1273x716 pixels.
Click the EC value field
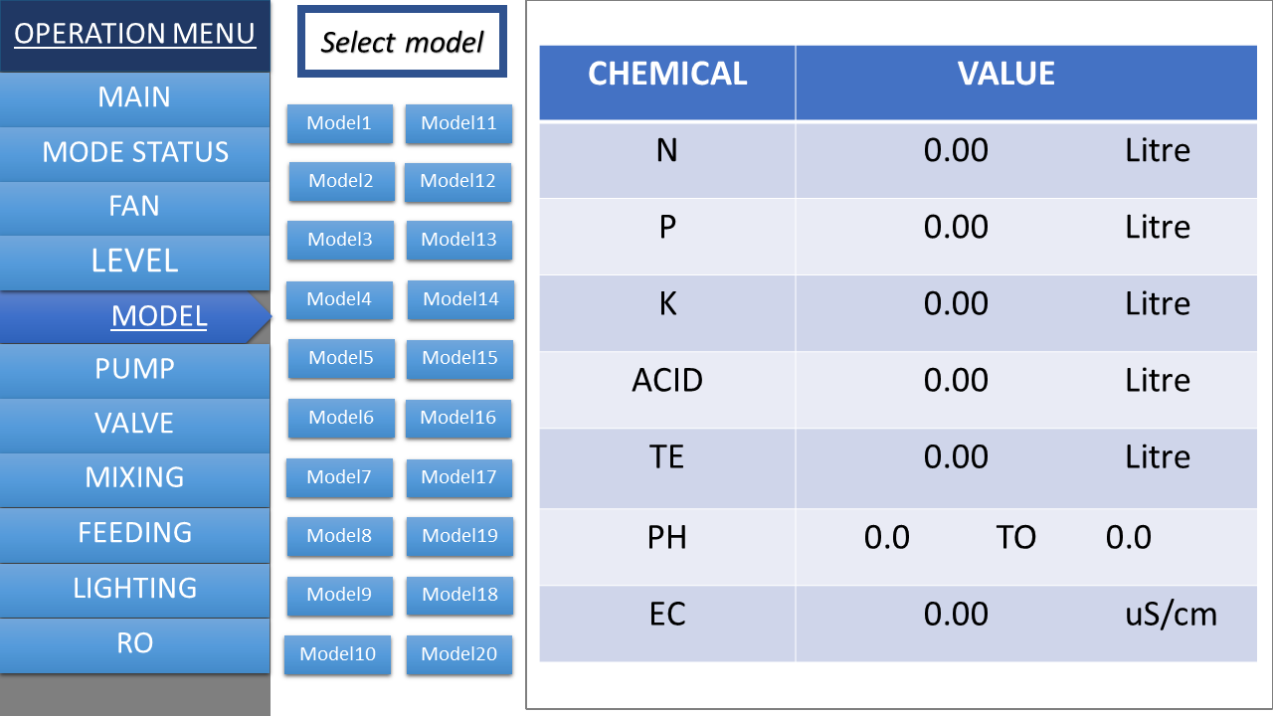[956, 614]
